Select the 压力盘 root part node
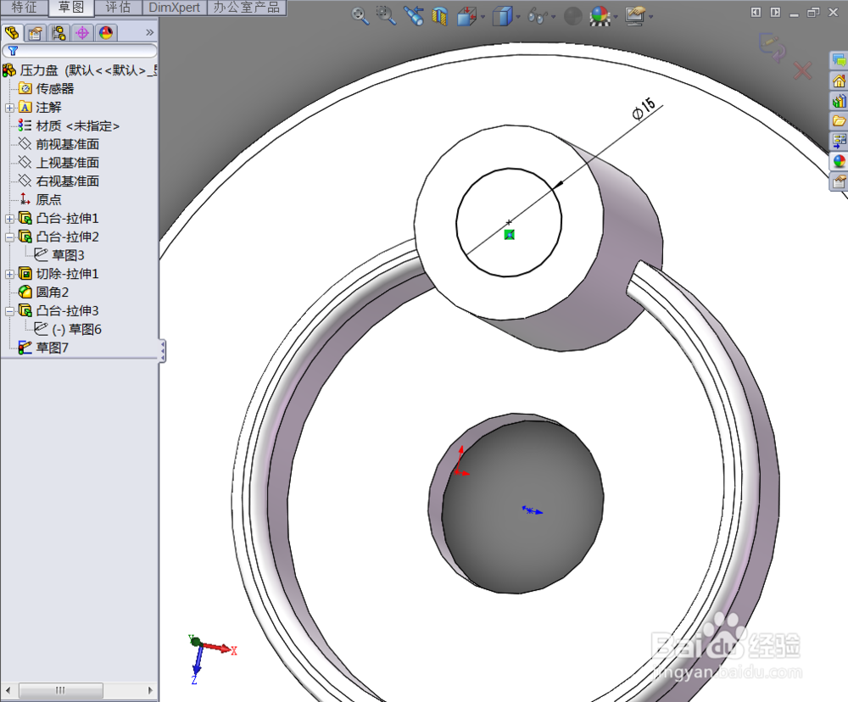Viewport: 848px width, 702px height. point(80,70)
